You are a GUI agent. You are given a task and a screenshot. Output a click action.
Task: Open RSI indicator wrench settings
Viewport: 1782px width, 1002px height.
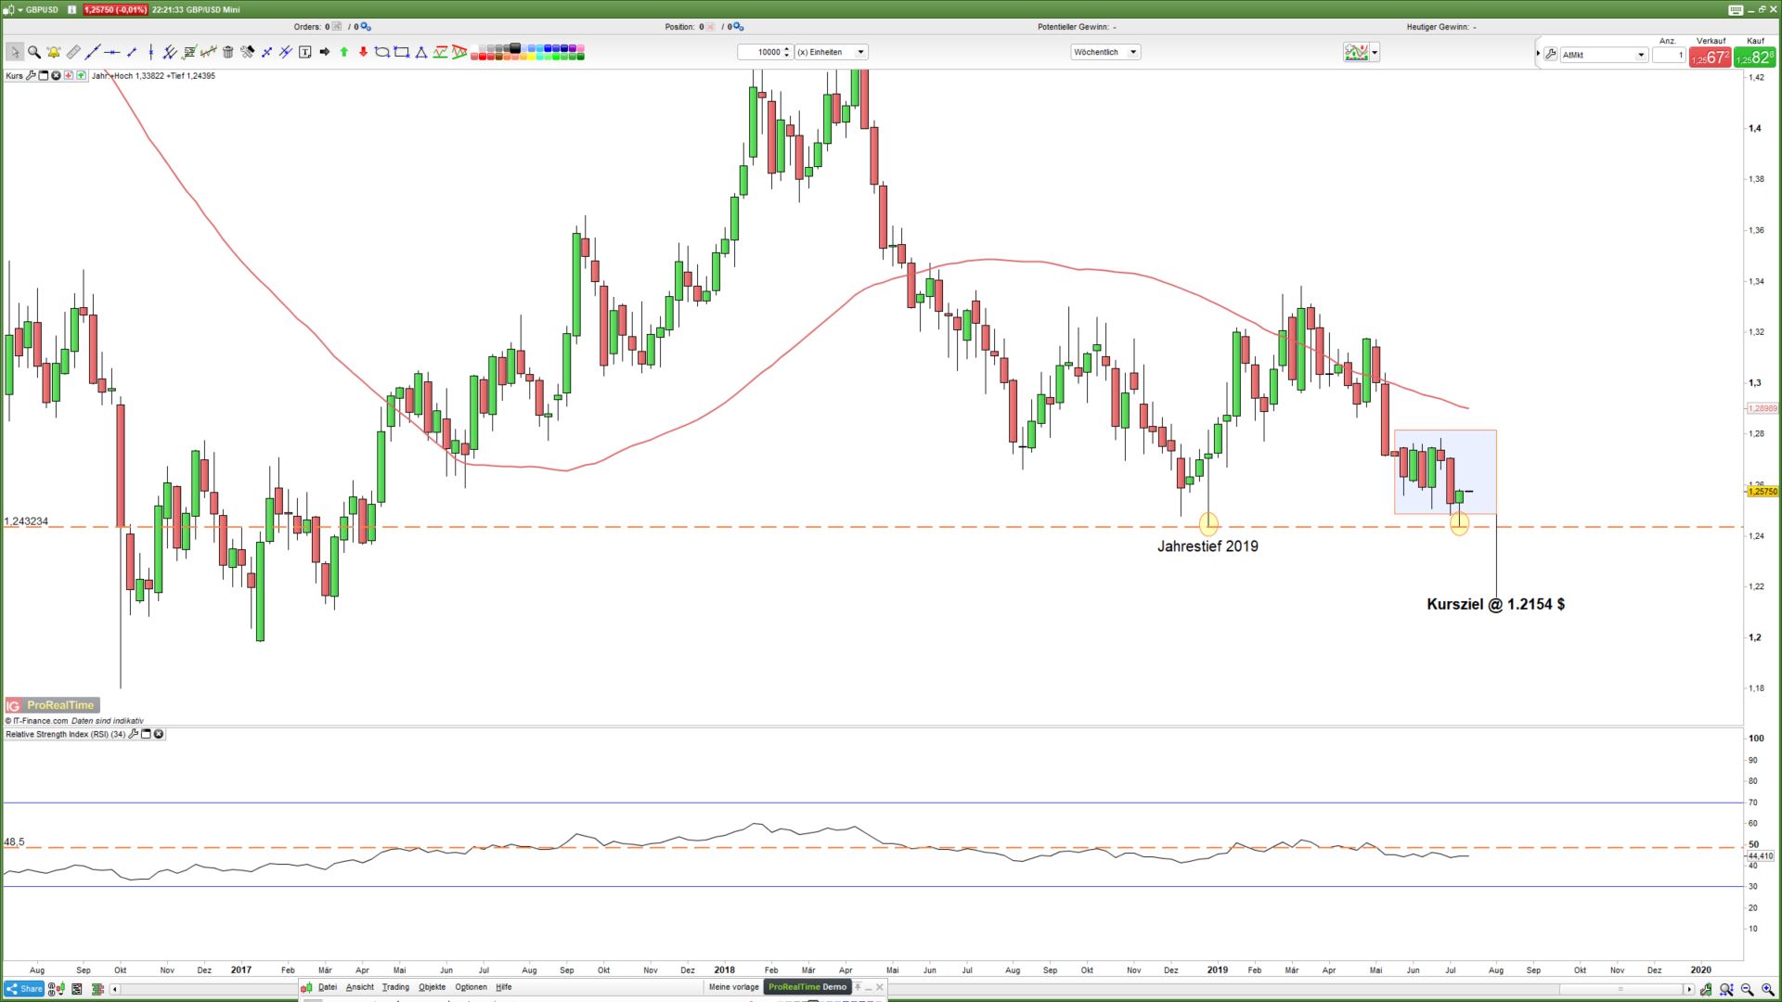coord(134,734)
